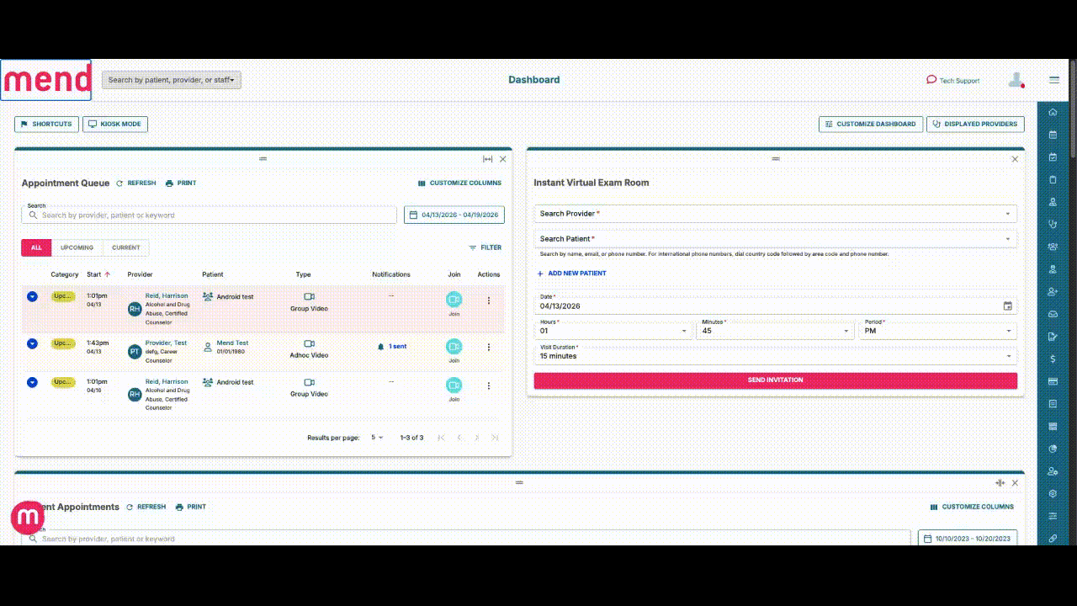Open the clipboard icon in the sidebar

[x=1053, y=179]
